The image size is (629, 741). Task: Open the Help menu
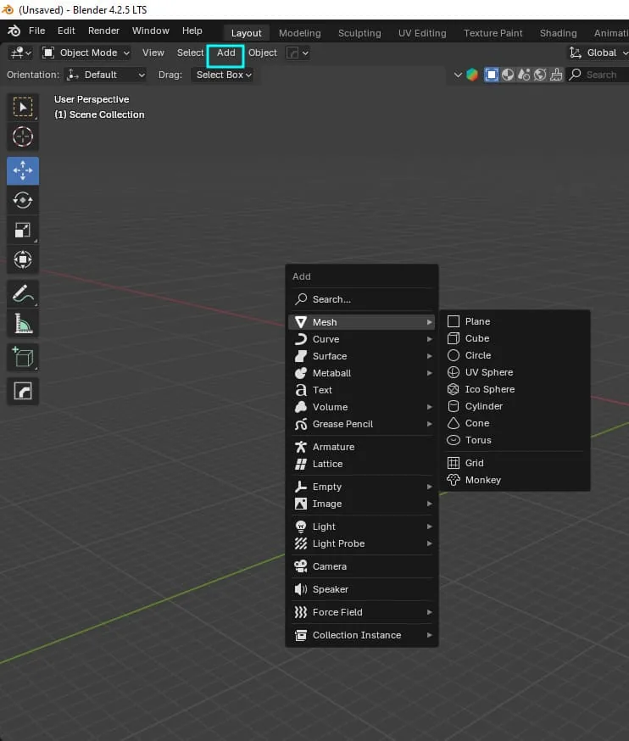(x=192, y=31)
